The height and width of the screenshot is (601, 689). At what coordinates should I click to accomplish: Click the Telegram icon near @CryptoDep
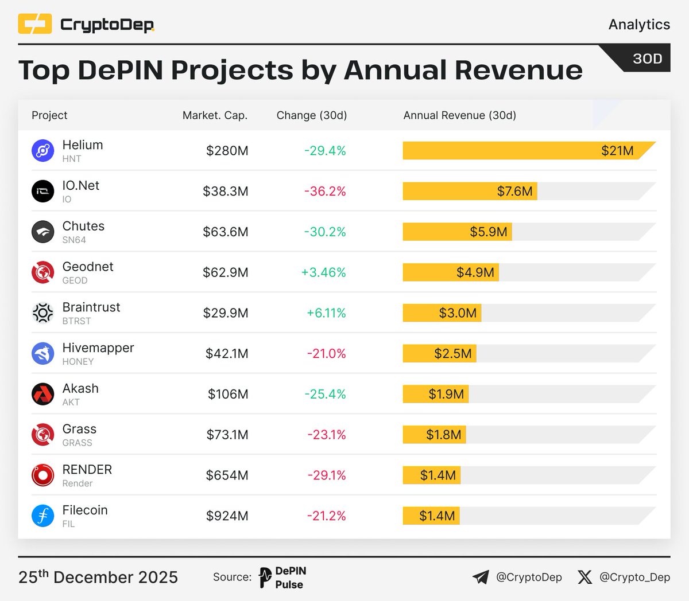click(481, 577)
